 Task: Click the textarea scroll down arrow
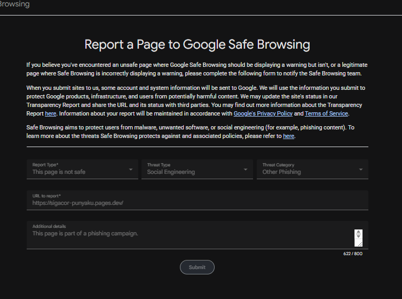(x=358, y=236)
